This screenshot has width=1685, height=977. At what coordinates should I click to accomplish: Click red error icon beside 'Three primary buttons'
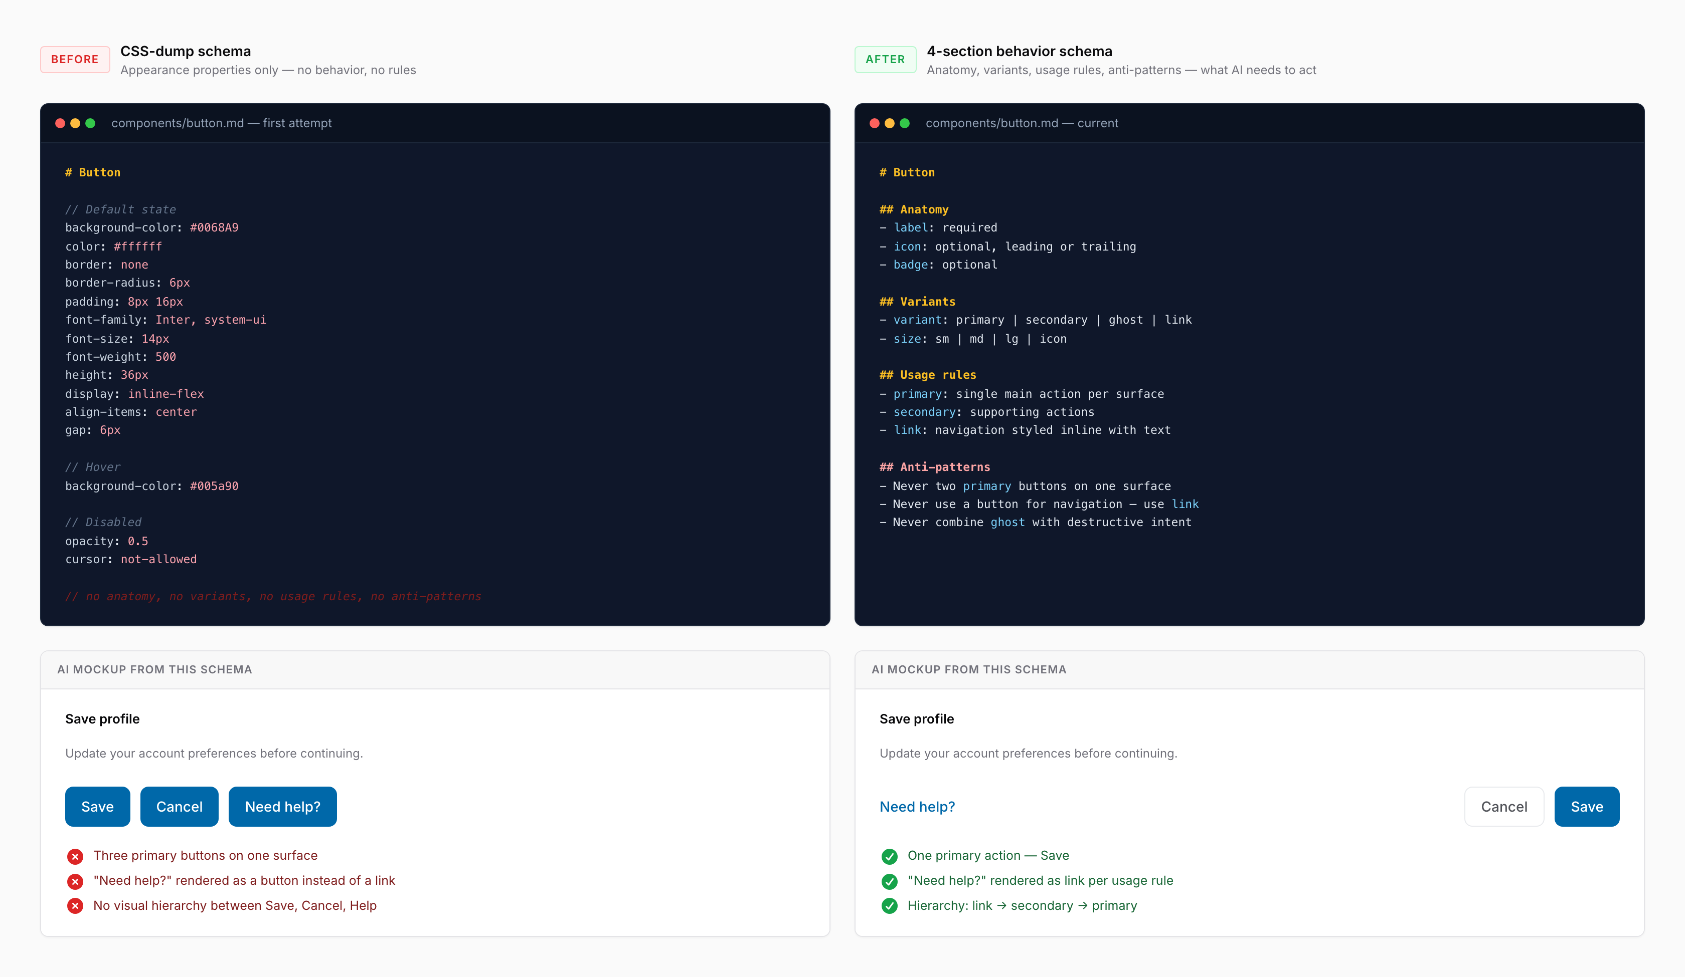75,856
